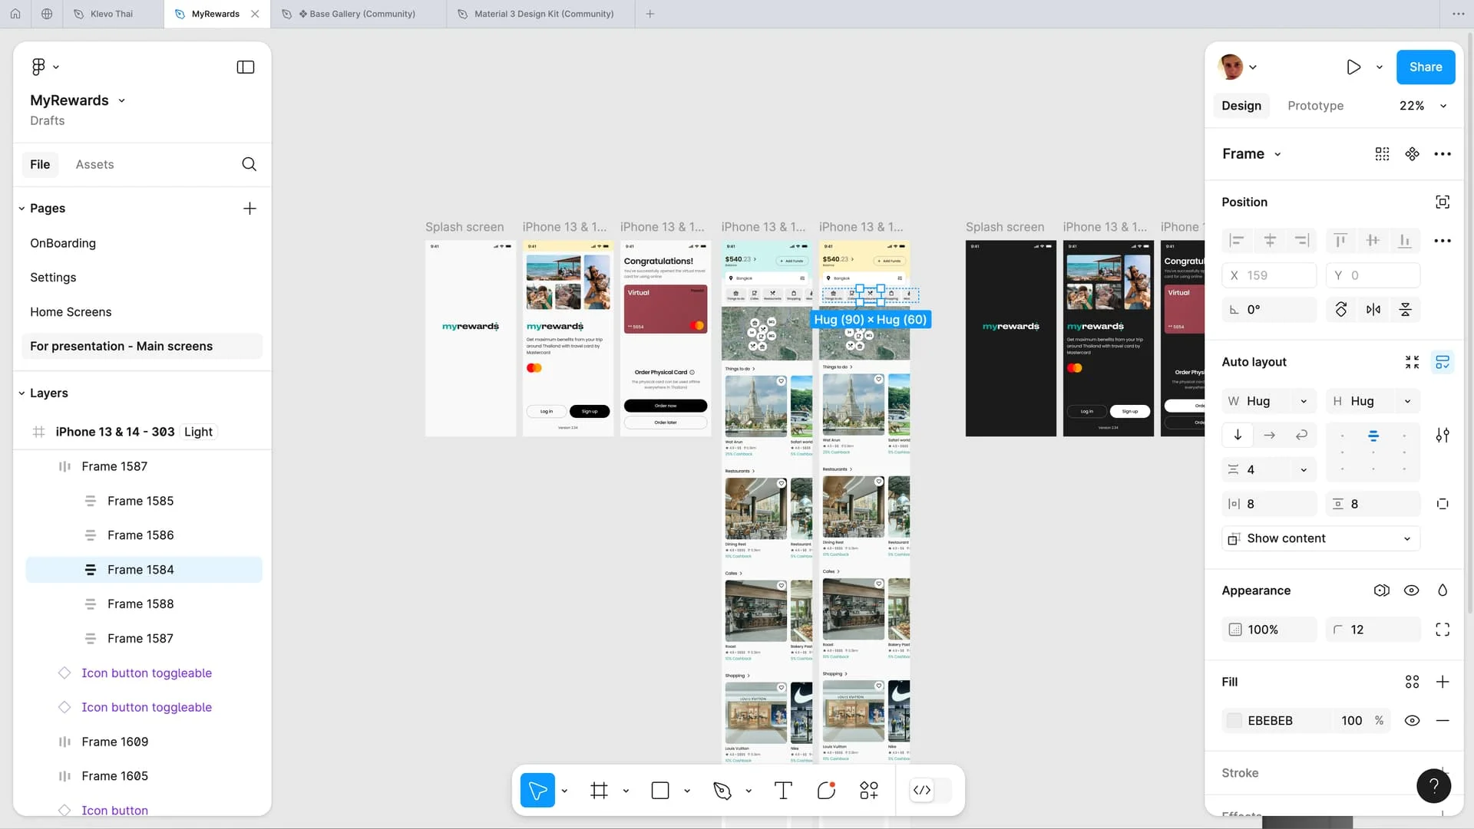Screen dimensions: 1474x829
Task: Open Show content clip dropdown
Action: click(x=1320, y=538)
